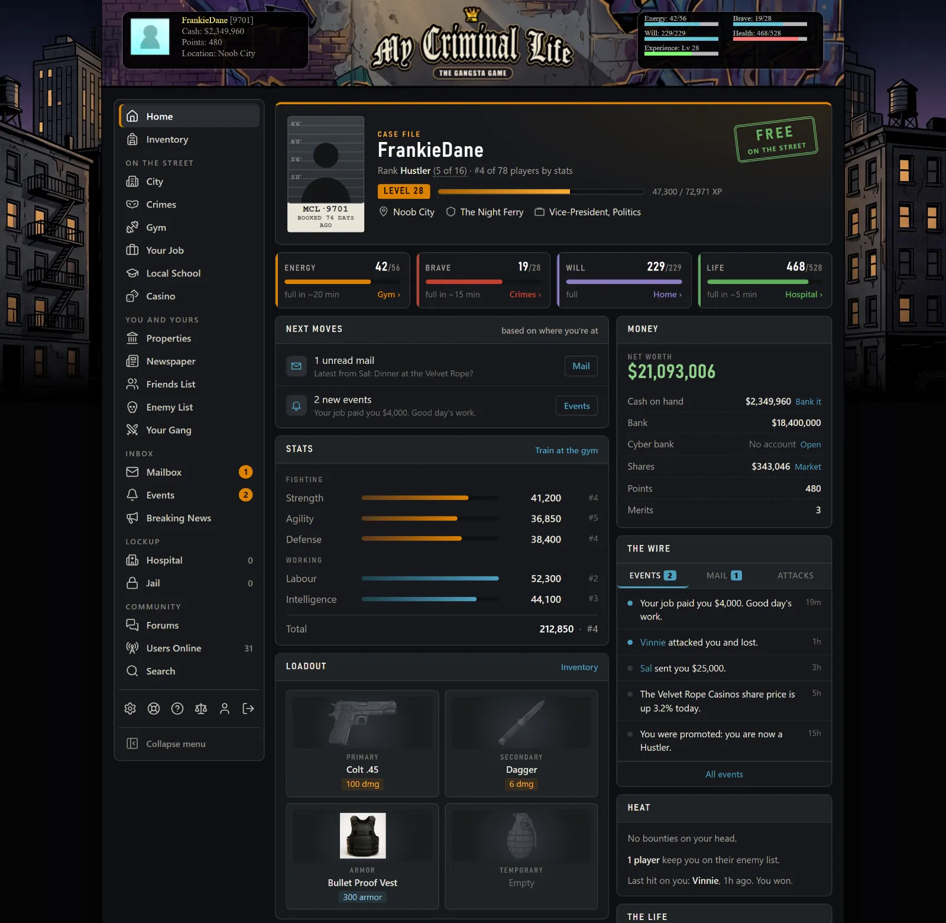Open the settings gear icon in sidebar footer
Screen dimensions: 946x923
[x=130, y=708]
